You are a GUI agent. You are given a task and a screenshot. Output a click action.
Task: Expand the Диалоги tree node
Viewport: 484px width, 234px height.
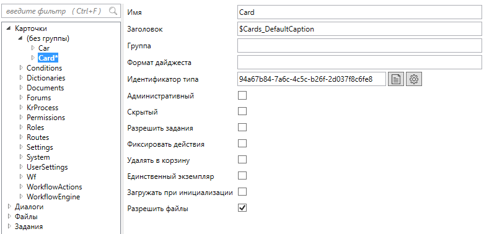pyautogui.click(x=9, y=207)
